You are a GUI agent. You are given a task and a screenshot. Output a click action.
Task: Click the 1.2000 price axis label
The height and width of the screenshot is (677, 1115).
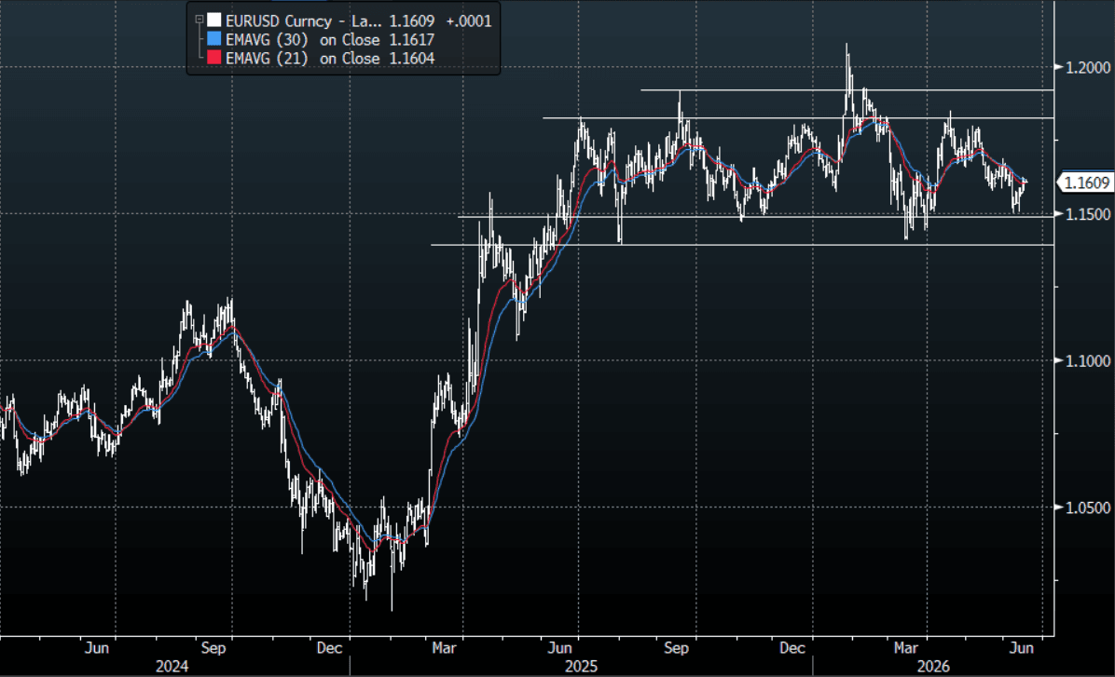(x=1087, y=67)
